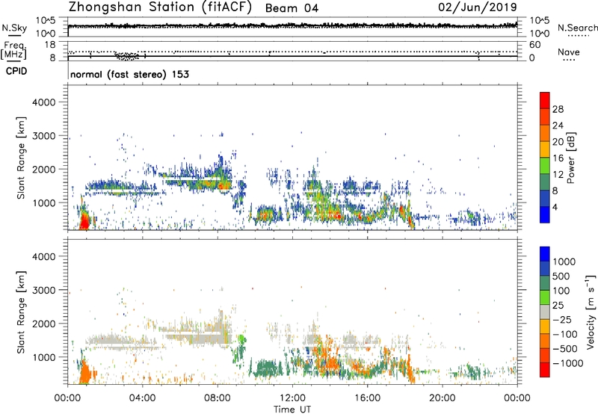Click the '16:00' time tick label
Image resolution: width=598 pixels, height=414 pixels.
pyautogui.click(x=367, y=398)
